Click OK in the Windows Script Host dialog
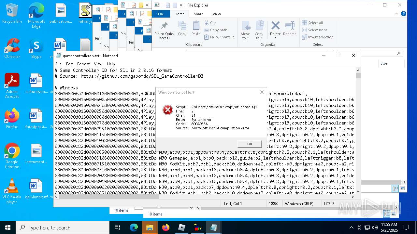417x234 pixels. [x=250, y=144]
